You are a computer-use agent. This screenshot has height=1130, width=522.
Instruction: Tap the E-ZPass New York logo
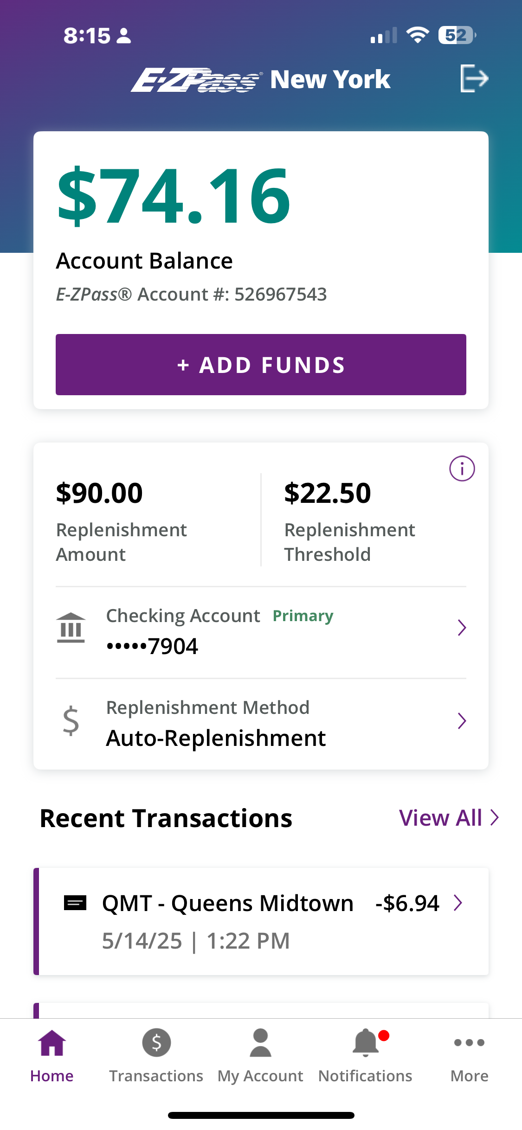(x=260, y=79)
